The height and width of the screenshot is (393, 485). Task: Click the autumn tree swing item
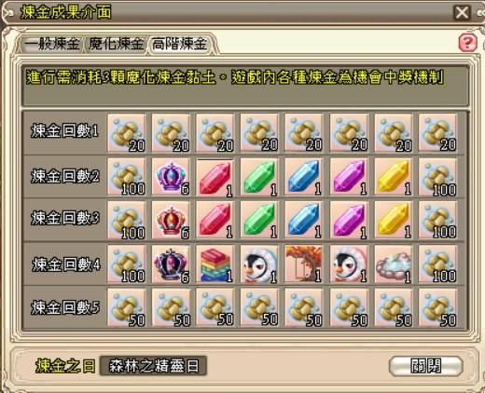click(304, 264)
